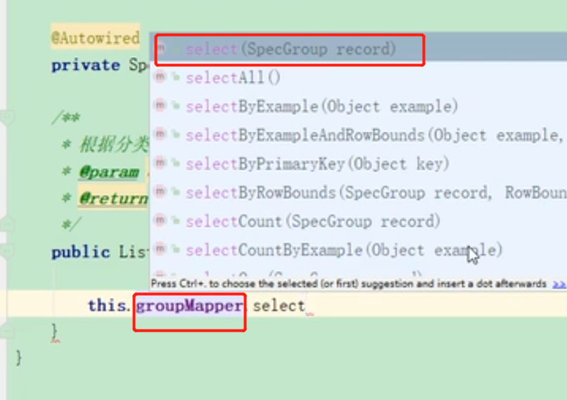Screen dimensions: 567x400
Task: Select selectByPrimaryKey(Object key) suggestion
Action: click(x=358, y=164)
